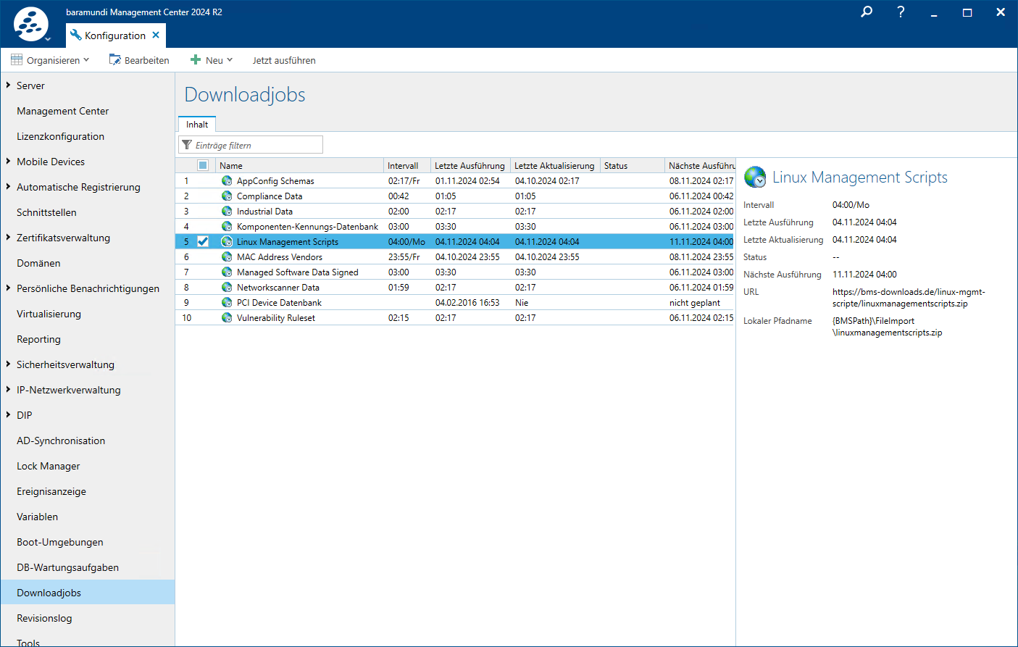
Task: Expand the Sicherheitsverwaltung tree node
Action: click(x=8, y=364)
